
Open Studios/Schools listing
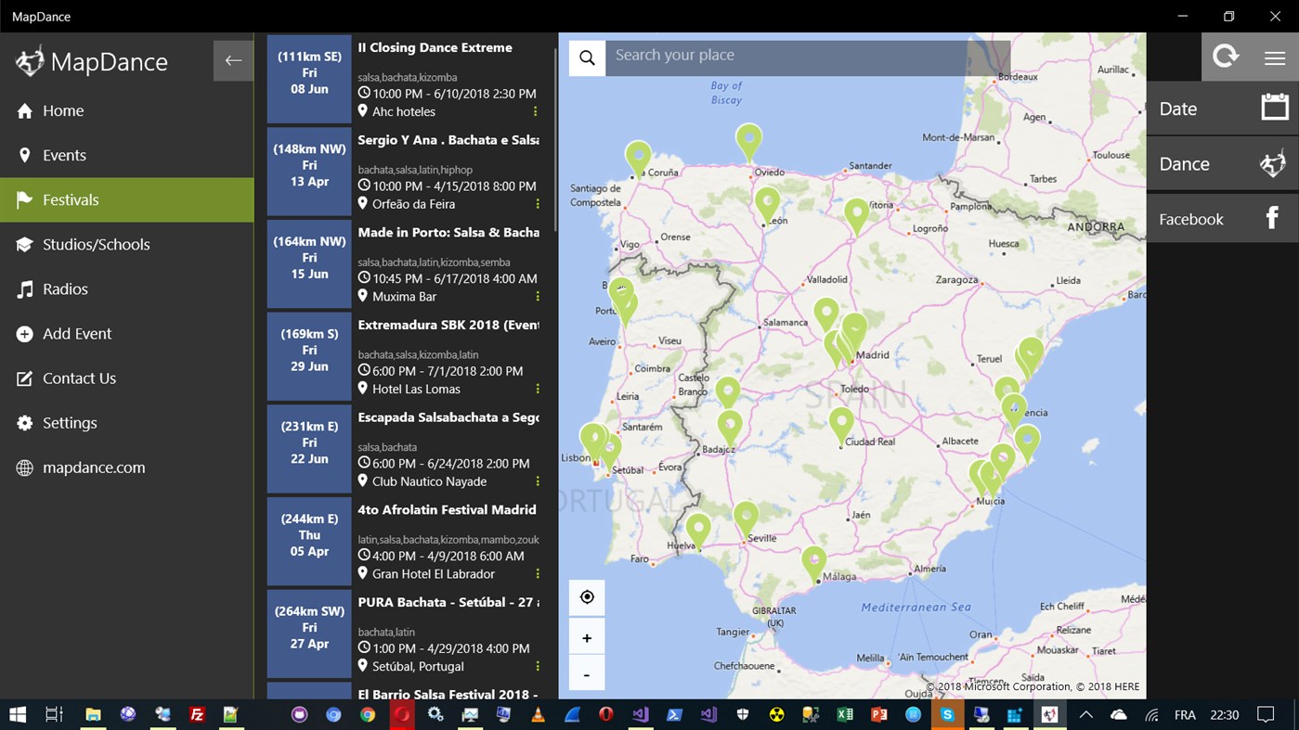pyautogui.click(x=126, y=244)
